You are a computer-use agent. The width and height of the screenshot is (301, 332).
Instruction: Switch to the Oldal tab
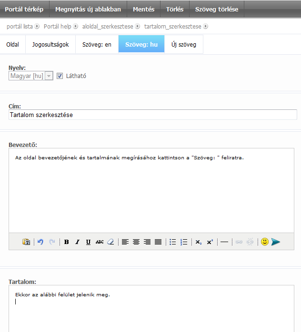point(13,44)
